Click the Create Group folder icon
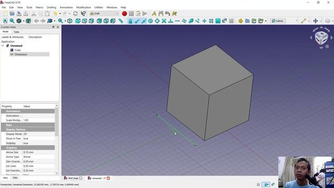The width and height of the screenshot is (334, 188). tap(247, 21)
